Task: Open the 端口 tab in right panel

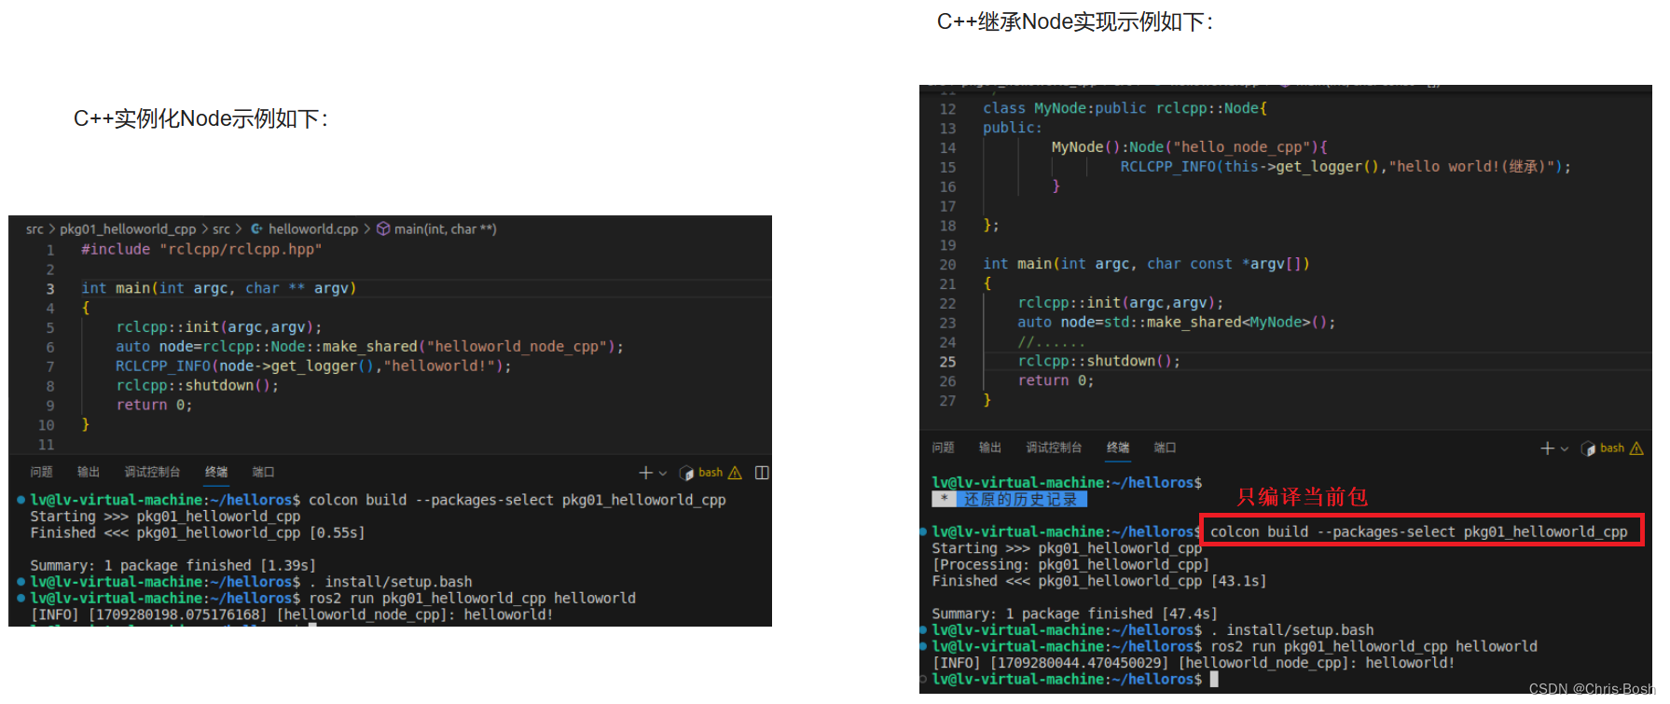Action: pyautogui.click(x=1165, y=449)
